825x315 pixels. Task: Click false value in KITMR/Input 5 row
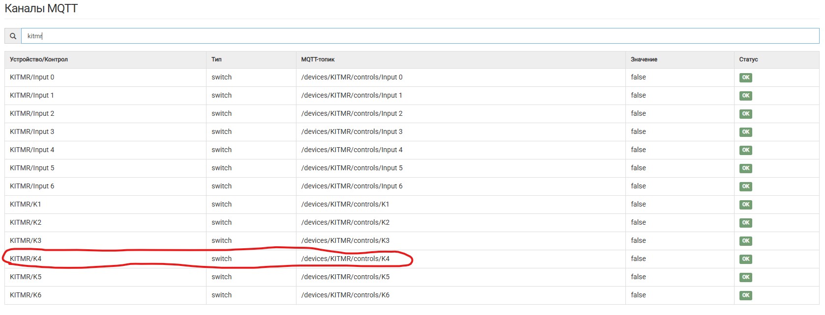[638, 168]
